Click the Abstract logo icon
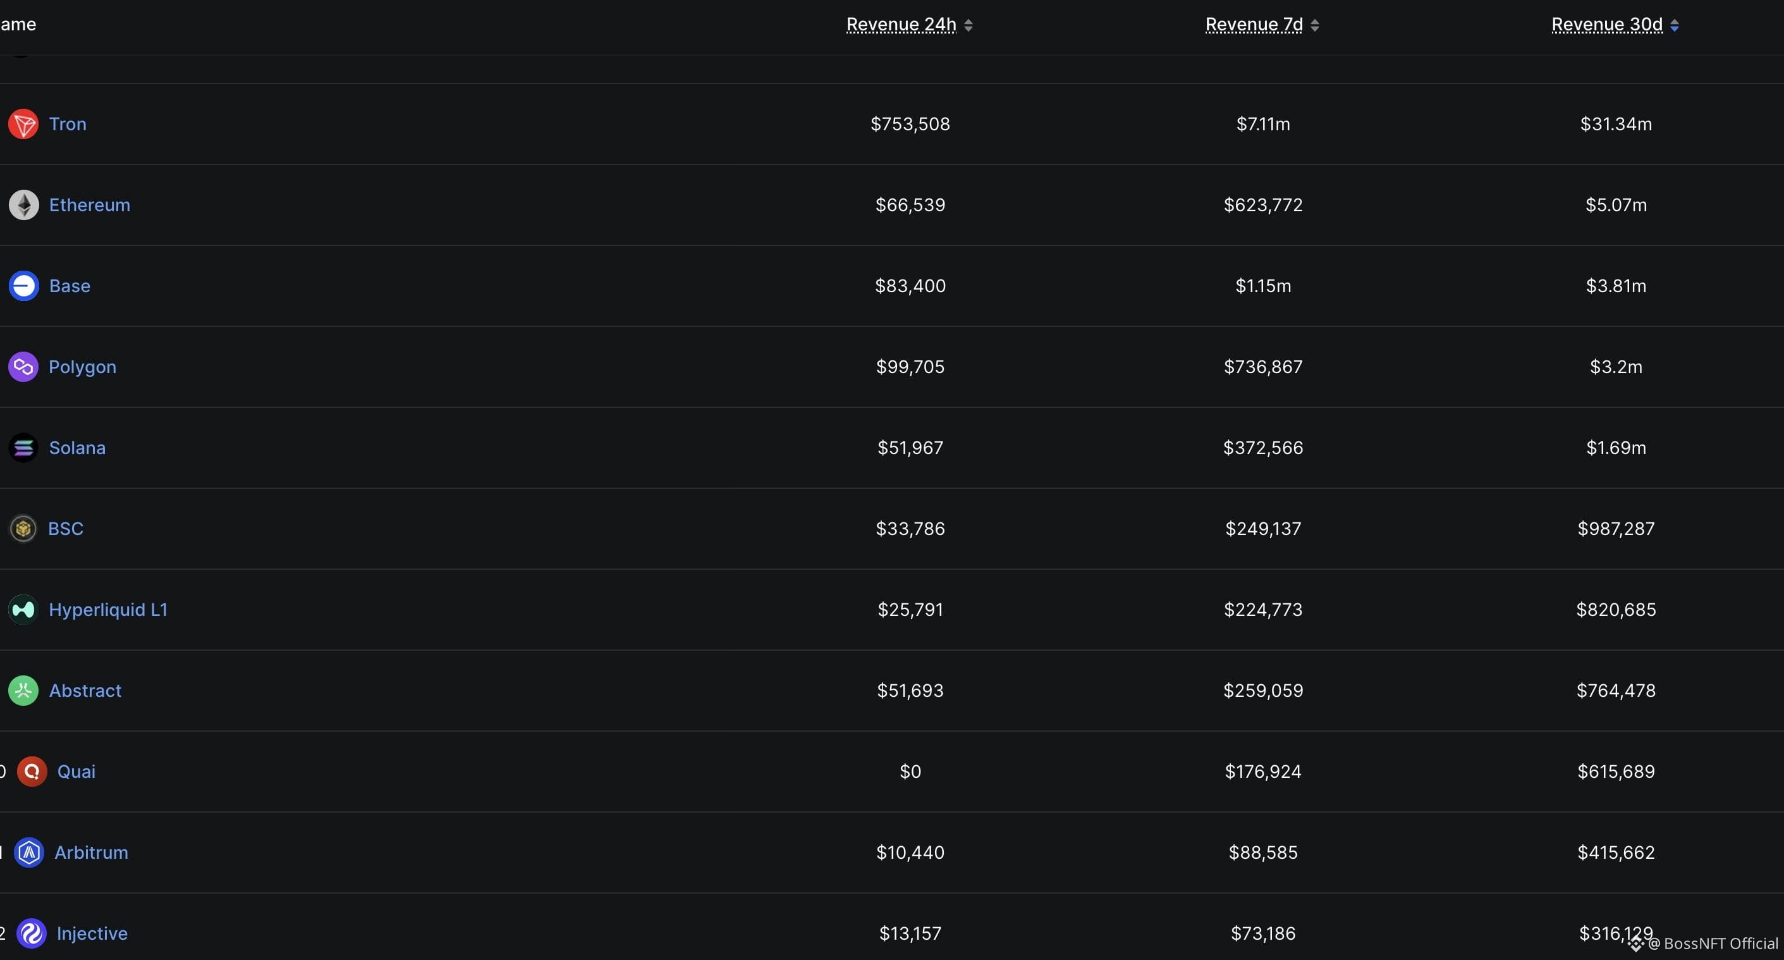The height and width of the screenshot is (960, 1784). tap(23, 691)
